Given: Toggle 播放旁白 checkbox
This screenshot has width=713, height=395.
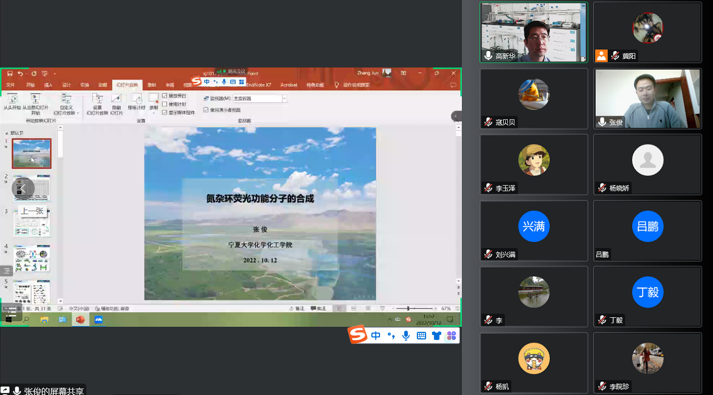Looking at the screenshot, I should tap(165, 96).
